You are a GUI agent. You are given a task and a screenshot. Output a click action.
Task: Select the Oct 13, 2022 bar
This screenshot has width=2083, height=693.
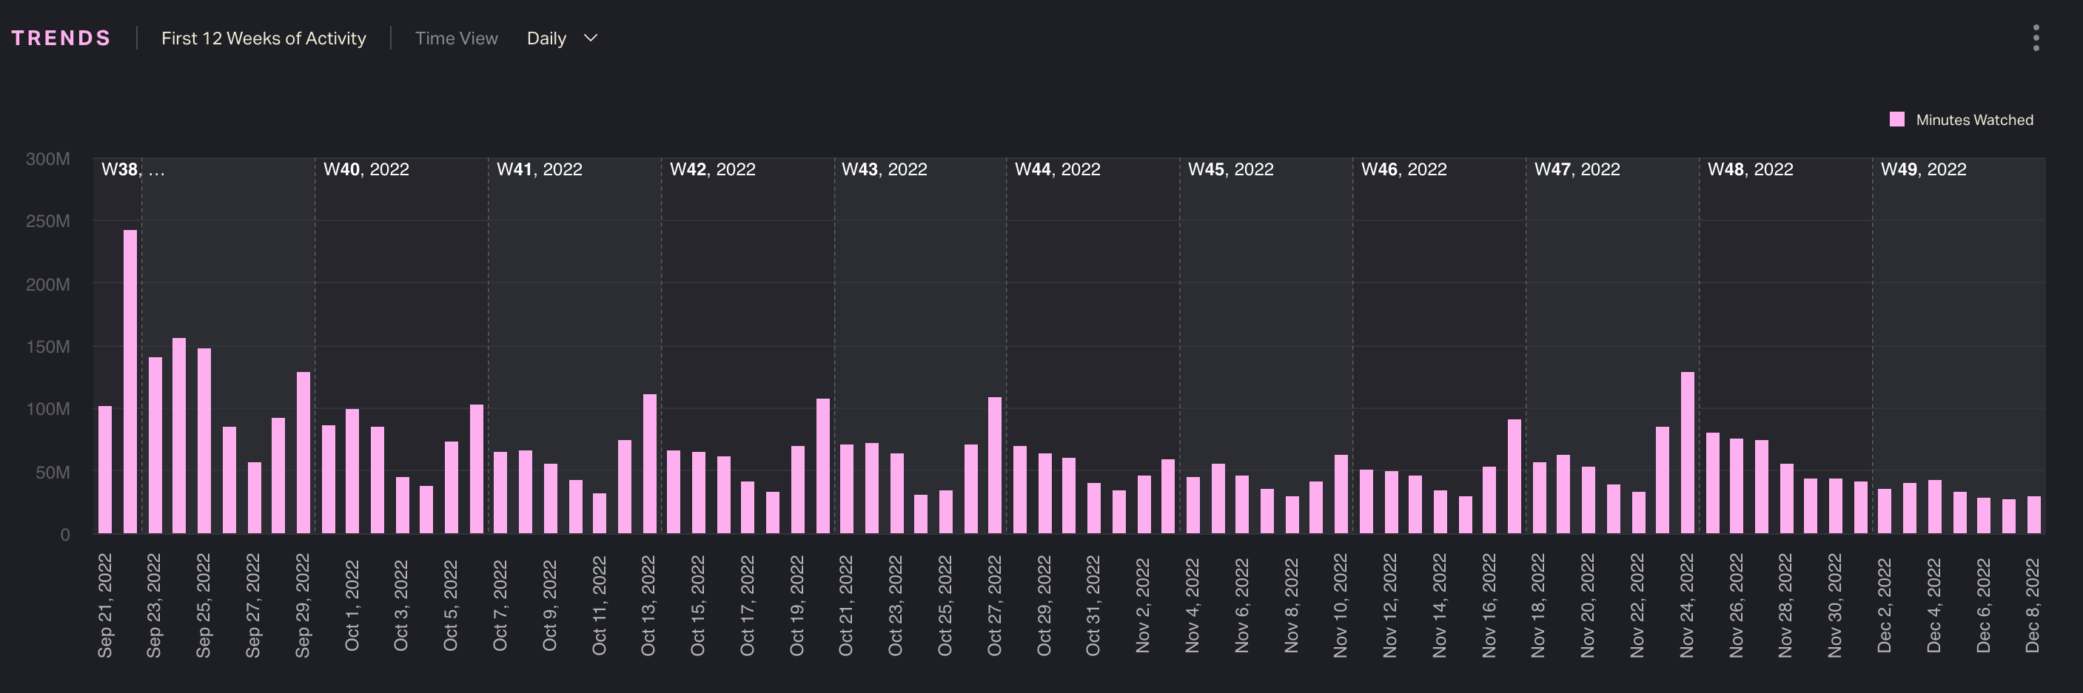pyautogui.click(x=649, y=464)
